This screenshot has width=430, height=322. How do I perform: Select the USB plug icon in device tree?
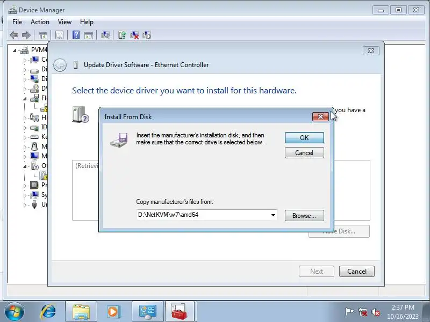click(34, 204)
